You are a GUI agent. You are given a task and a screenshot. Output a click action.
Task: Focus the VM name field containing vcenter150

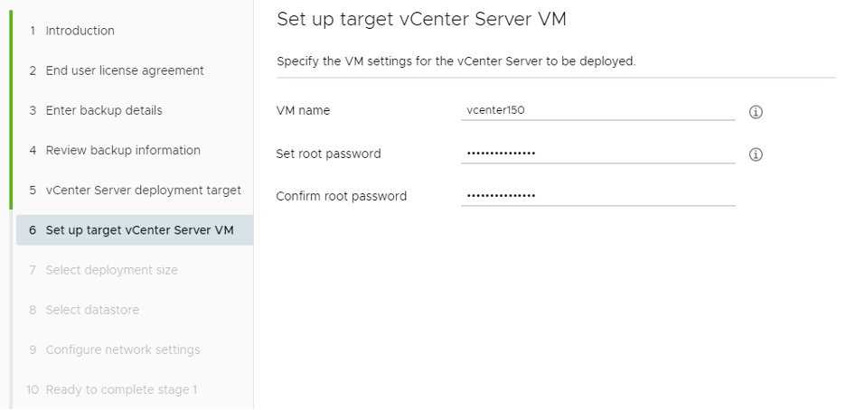point(597,111)
